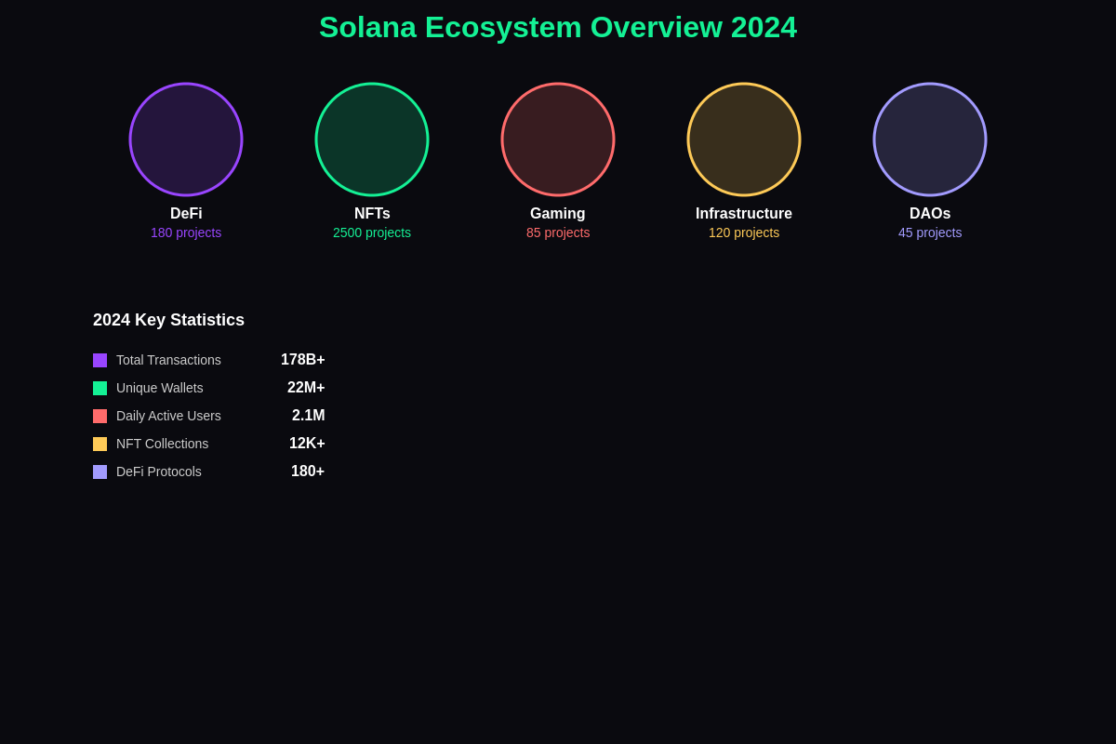Click the '178B+' value
The width and height of the screenshot is (1116, 744).
[x=303, y=360]
